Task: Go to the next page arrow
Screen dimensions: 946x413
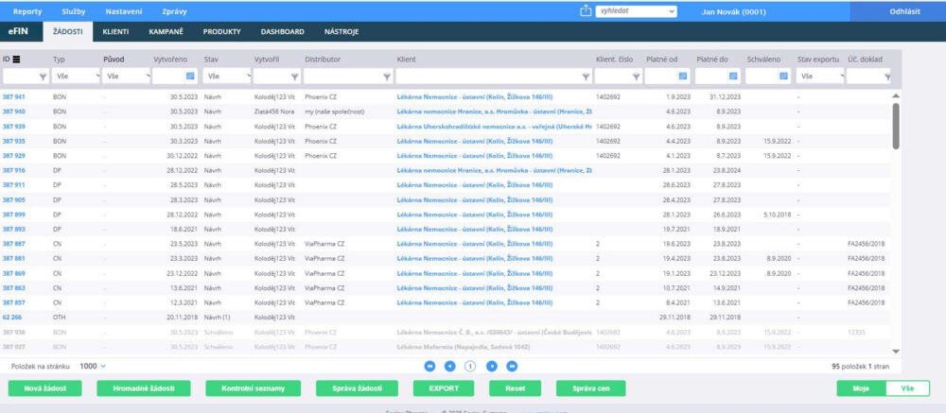Action: click(491, 365)
